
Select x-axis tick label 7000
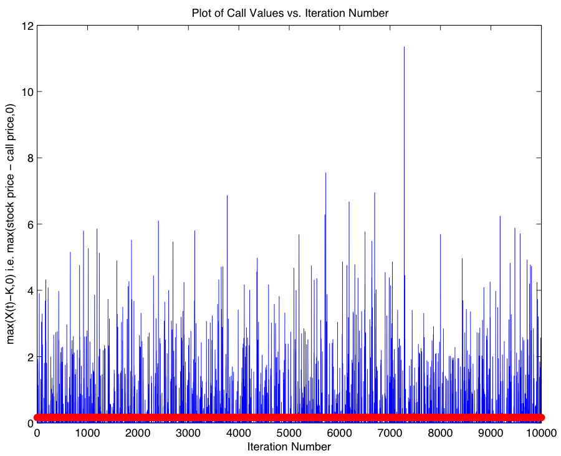pyautogui.click(x=390, y=434)
